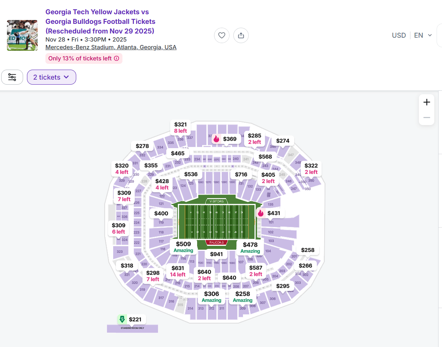Select the $716 price marker
This screenshot has width=442, height=347.
point(241,175)
